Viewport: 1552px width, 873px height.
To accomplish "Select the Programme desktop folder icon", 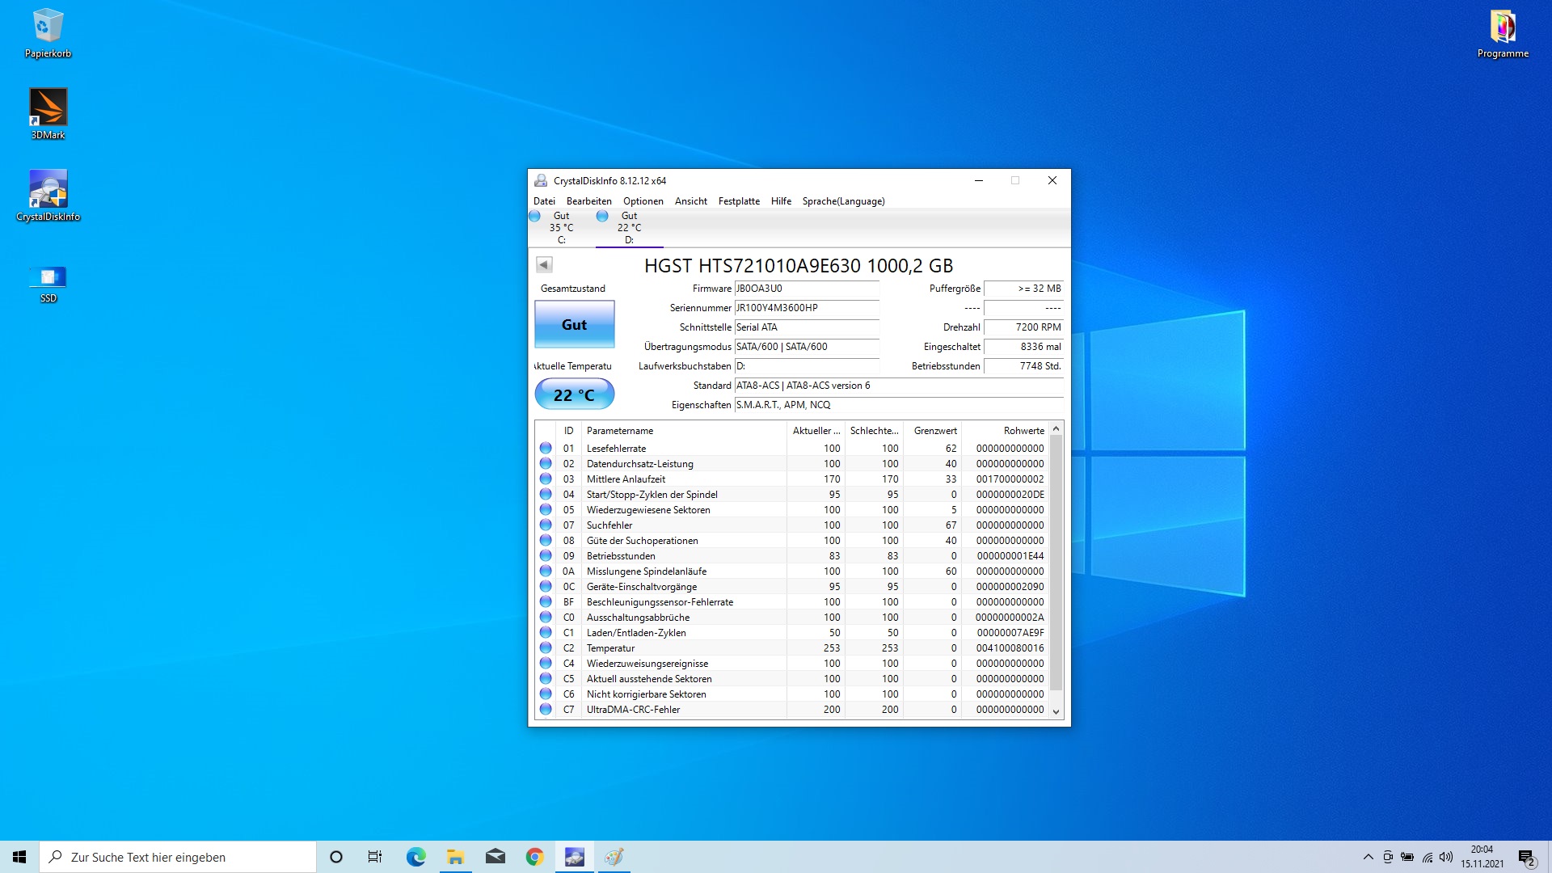I will pyautogui.click(x=1503, y=34).
